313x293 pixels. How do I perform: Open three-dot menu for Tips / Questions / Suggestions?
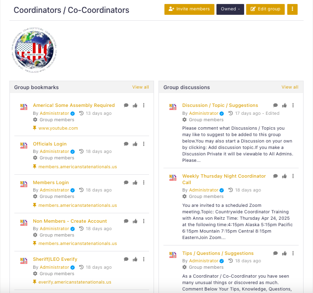click(x=293, y=253)
